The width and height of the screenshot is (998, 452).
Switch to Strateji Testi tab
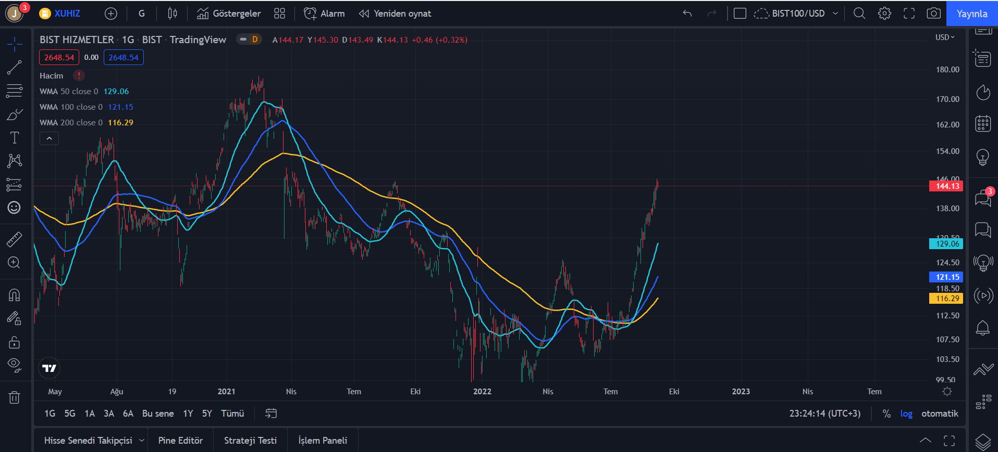(x=250, y=441)
